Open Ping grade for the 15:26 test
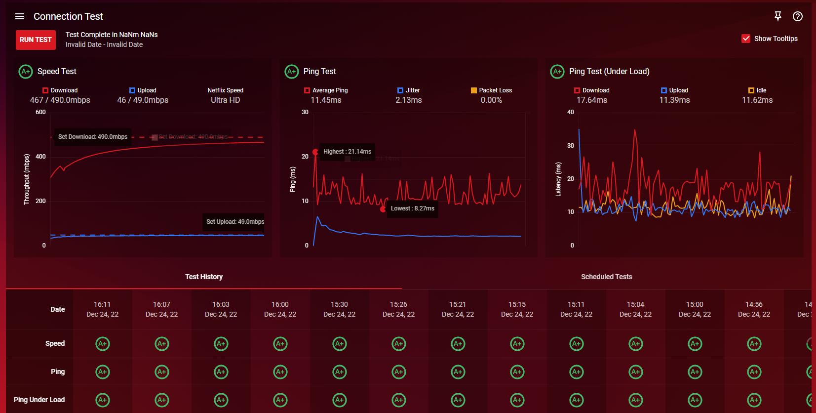 pos(399,372)
